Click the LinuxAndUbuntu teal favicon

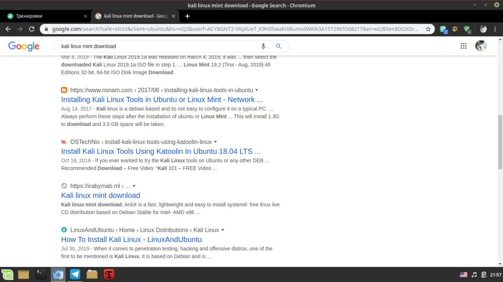[x=64, y=230]
